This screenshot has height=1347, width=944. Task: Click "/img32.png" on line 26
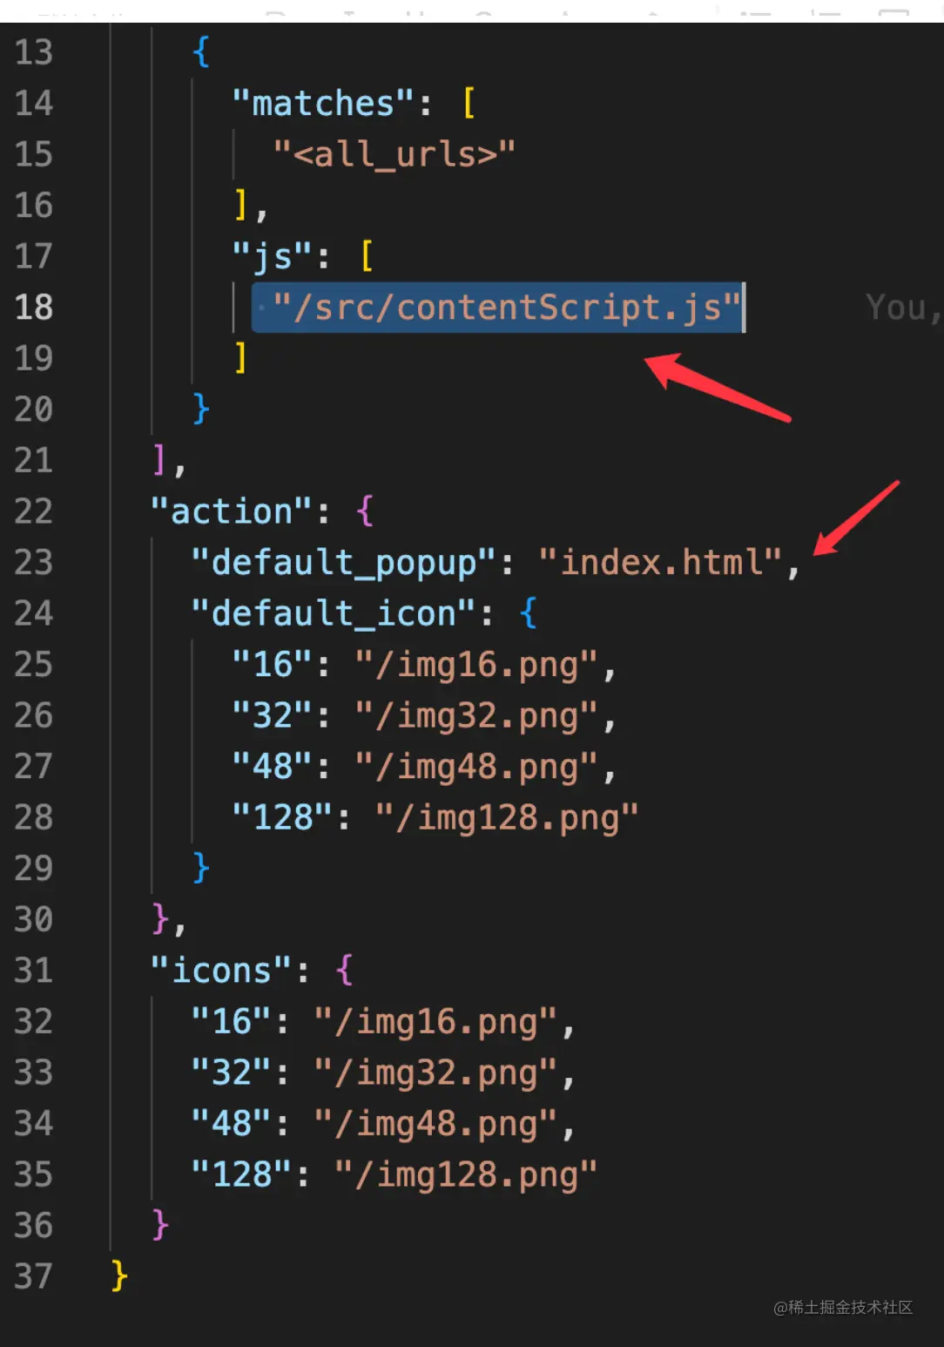pos(475,715)
